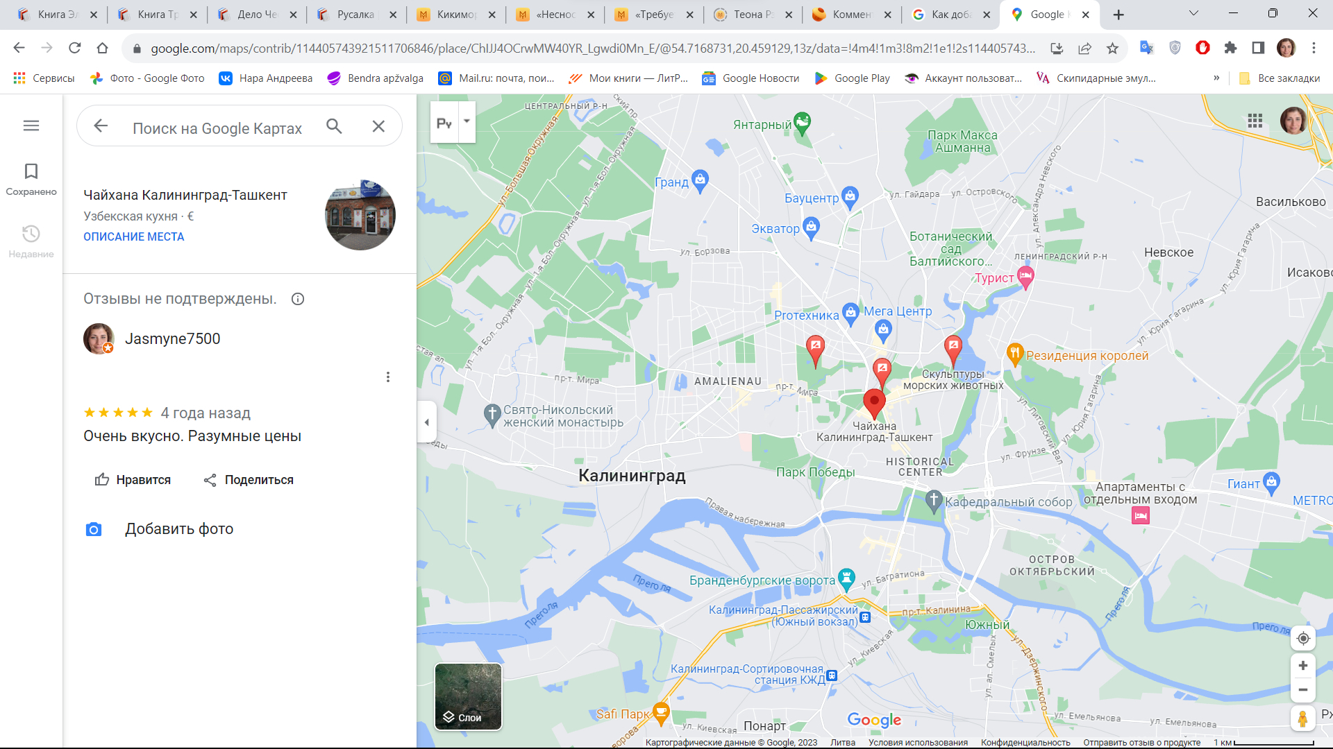Open the Saved places sidebar item
Viewport: 1333px width, 749px height.
pyautogui.click(x=31, y=179)
